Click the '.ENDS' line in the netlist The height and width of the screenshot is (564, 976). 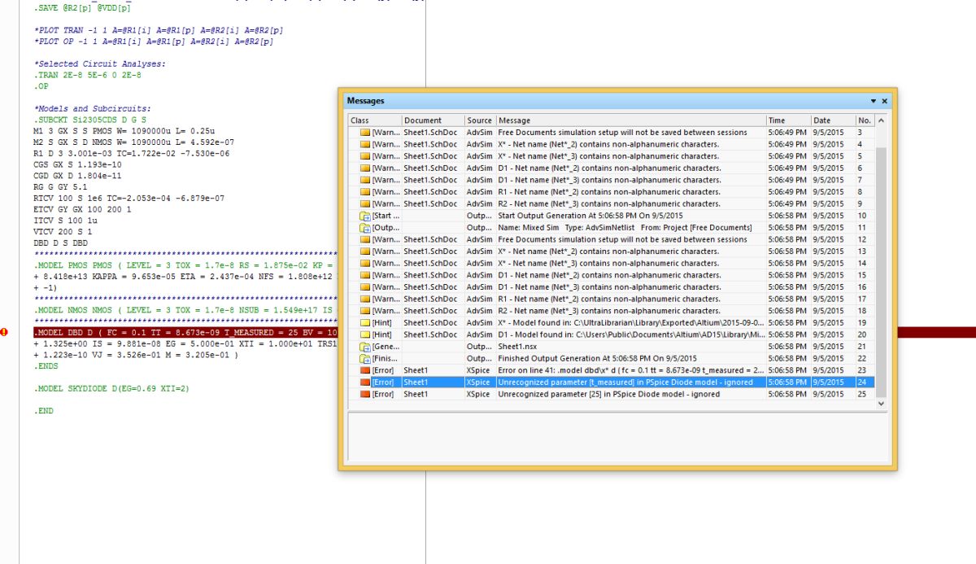(x=46, y=366)
